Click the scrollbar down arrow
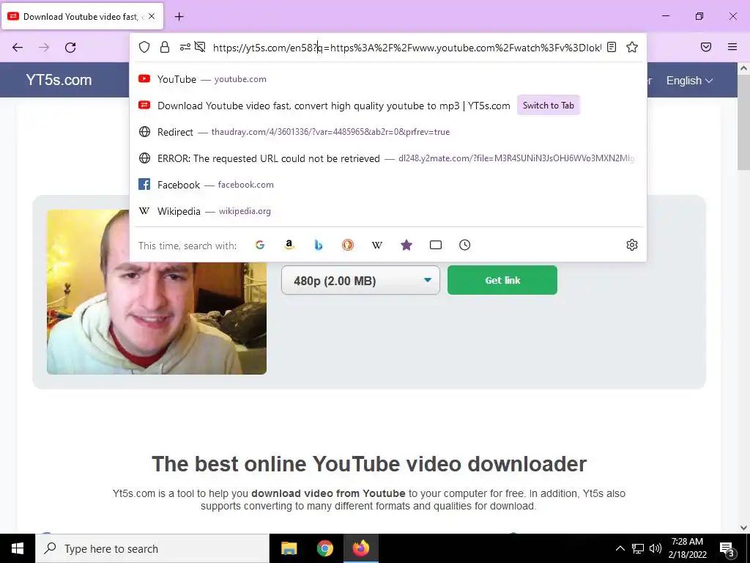The width and height of the screenshot is (750, 563). (x=744, y=528)
